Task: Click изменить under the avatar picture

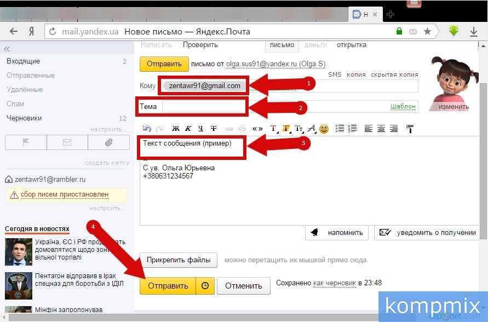Action: point(453,107)
